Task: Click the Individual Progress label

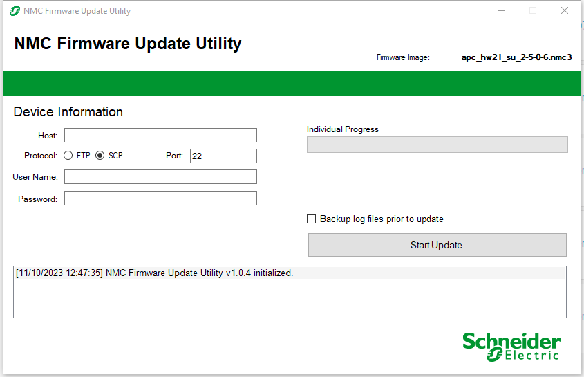Action: (343, 129)
